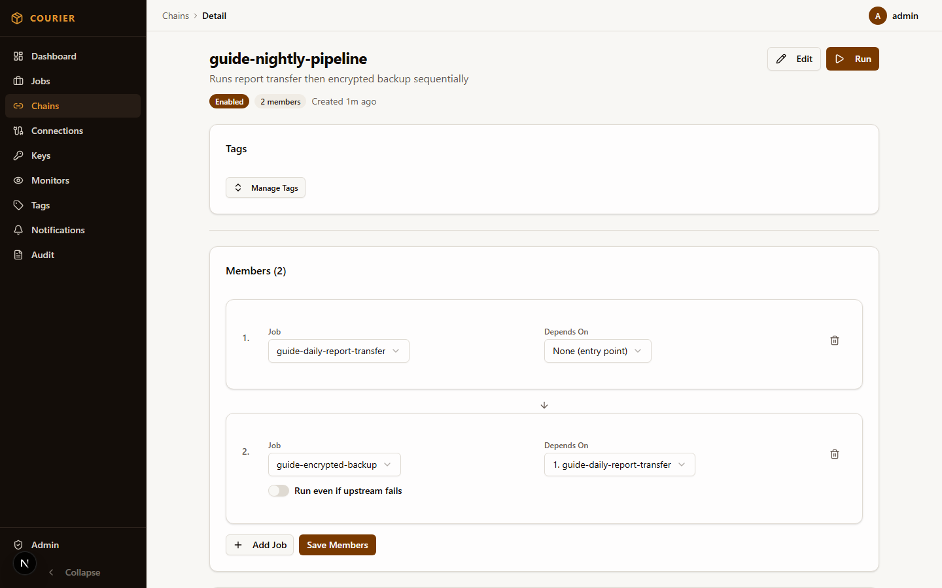Open the Audit log
Screen dimensions: 942x588
click(x=41, y=255)
